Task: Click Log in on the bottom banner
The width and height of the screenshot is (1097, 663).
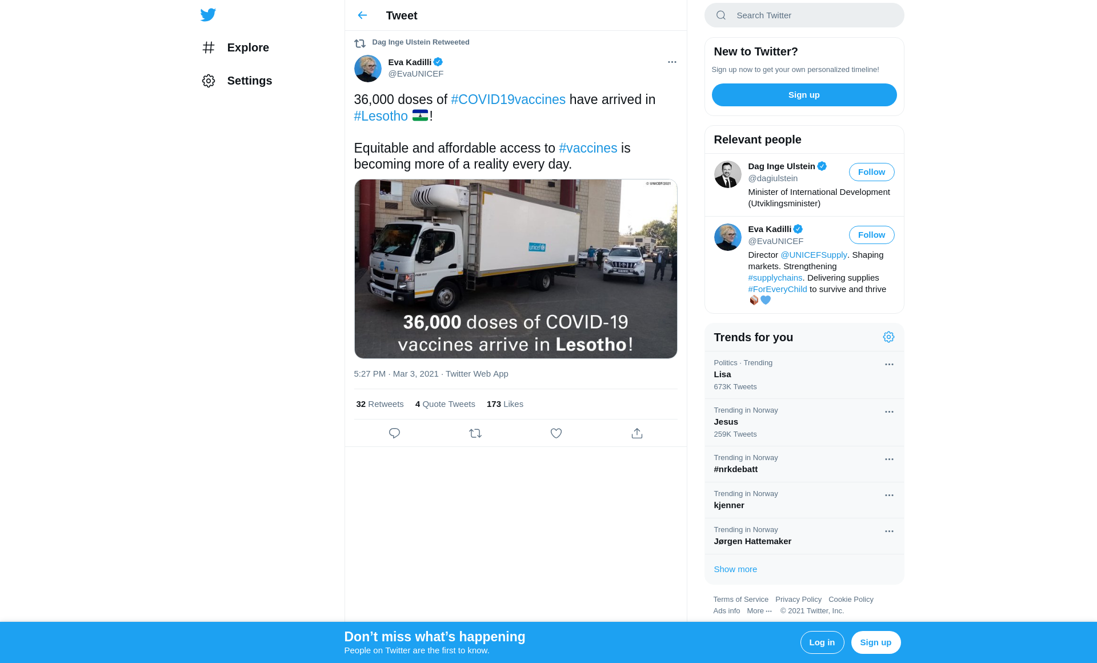Action: tap(822, 642)
